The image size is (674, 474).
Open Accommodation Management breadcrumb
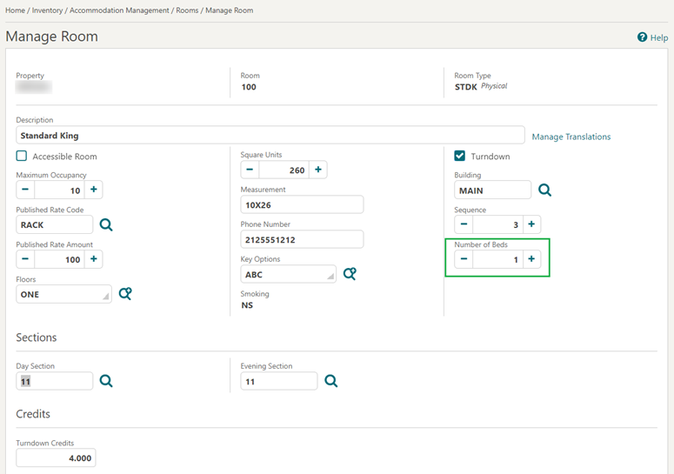point(119,10)
